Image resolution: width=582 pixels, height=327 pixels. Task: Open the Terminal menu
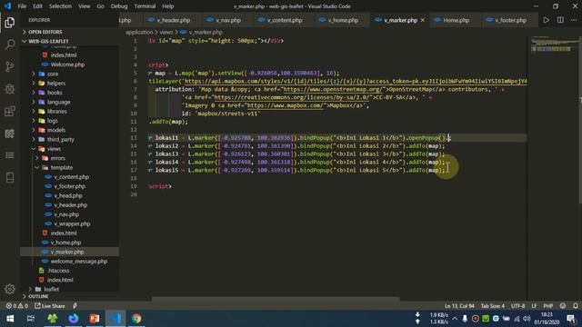pyautogui.click(x=145, y=6)
